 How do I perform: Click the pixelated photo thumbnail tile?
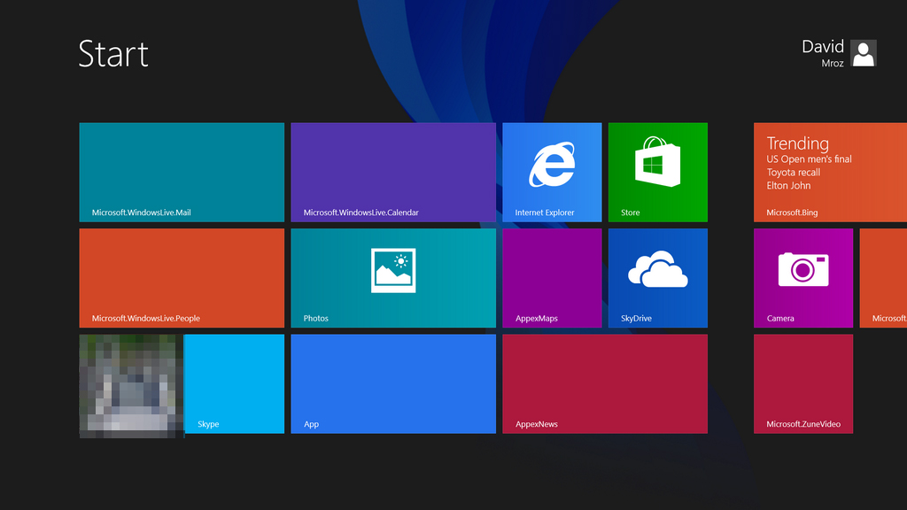131,386
